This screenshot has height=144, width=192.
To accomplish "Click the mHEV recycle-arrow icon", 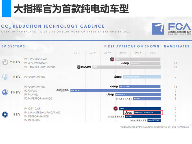I will tap(5, 62).
